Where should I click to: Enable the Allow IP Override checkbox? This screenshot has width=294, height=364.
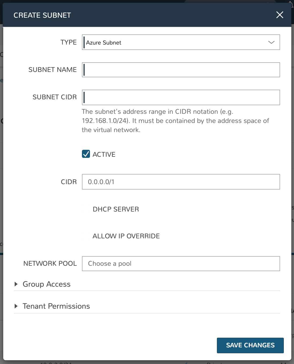pyautogui.click(x=86, y=236)
